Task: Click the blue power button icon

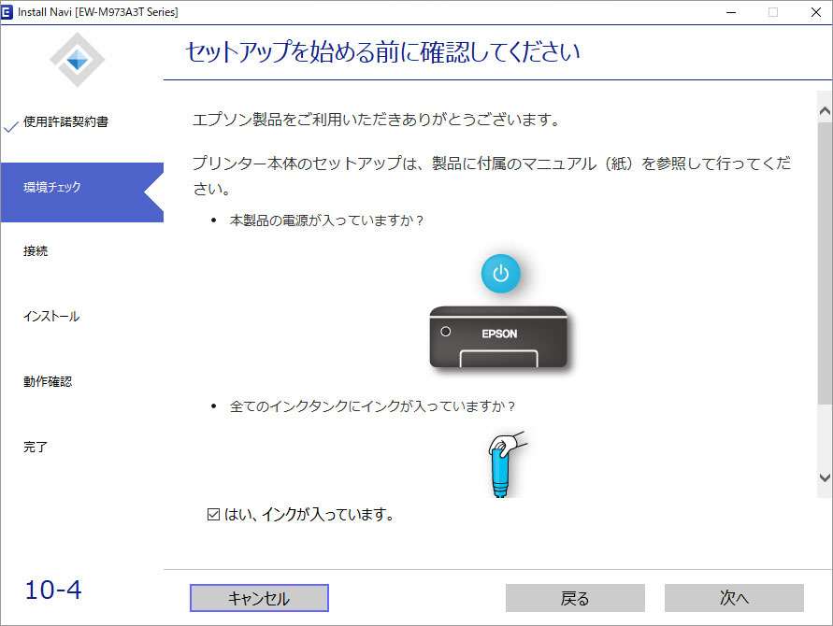Action: (500, 274)
